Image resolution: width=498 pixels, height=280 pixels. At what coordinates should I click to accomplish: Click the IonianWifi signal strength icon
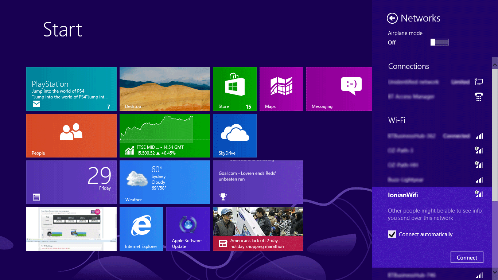pyautogui.click(x=479, y=194)
